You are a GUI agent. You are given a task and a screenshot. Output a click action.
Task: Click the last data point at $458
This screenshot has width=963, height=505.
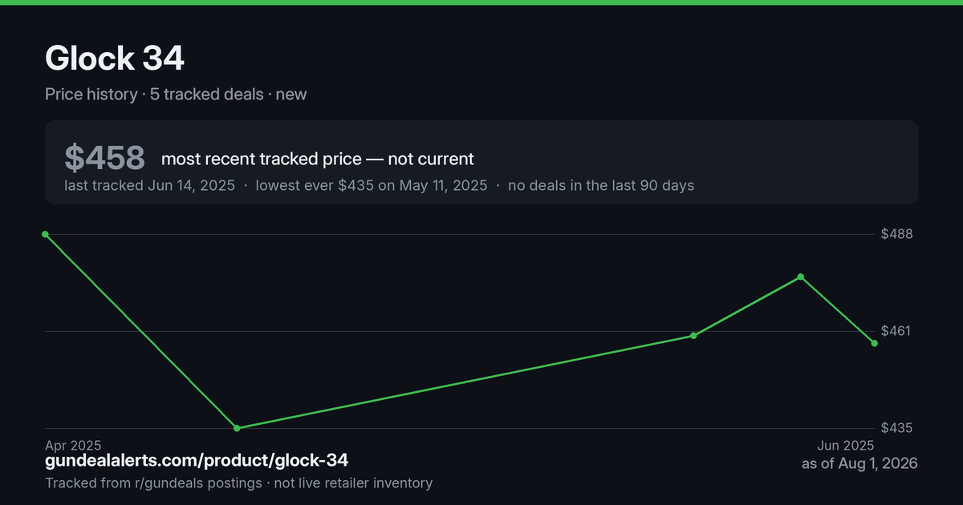coord(875,343)
